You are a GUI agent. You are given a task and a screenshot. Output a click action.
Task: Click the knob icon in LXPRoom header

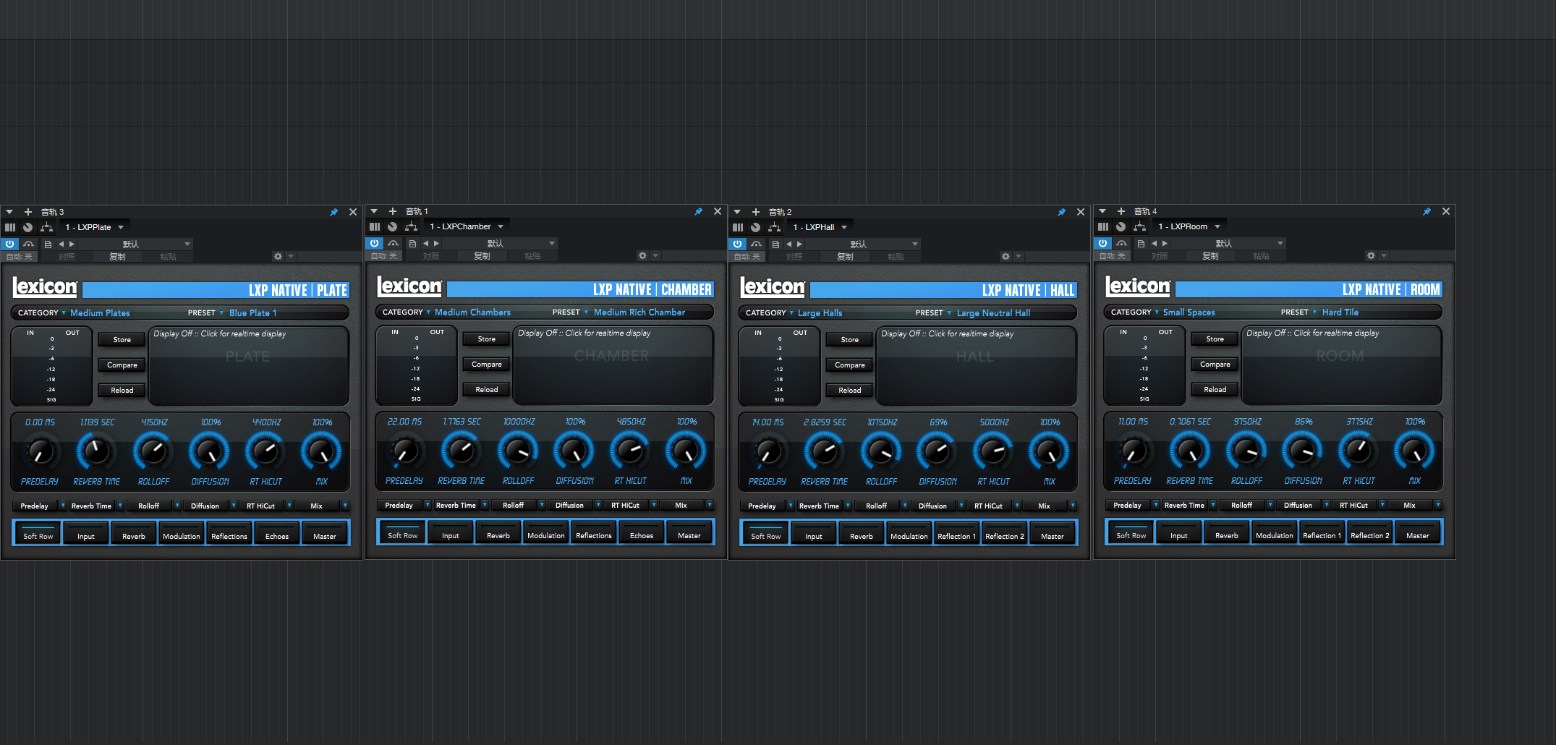[1121, 226]
